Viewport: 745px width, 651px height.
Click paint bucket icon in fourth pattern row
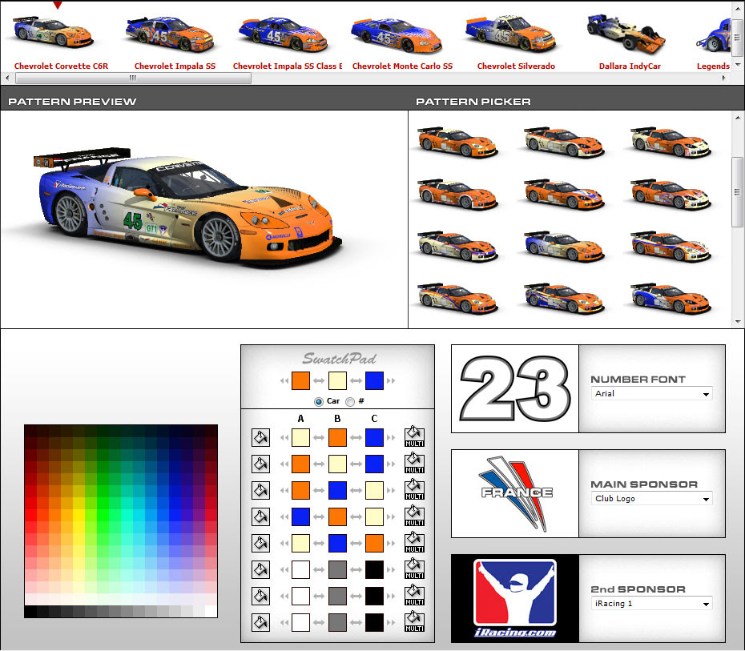(260, 516)
